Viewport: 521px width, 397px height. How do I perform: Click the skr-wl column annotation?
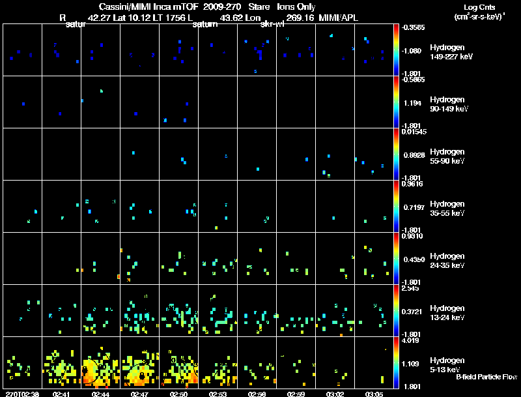pos(272,24)
